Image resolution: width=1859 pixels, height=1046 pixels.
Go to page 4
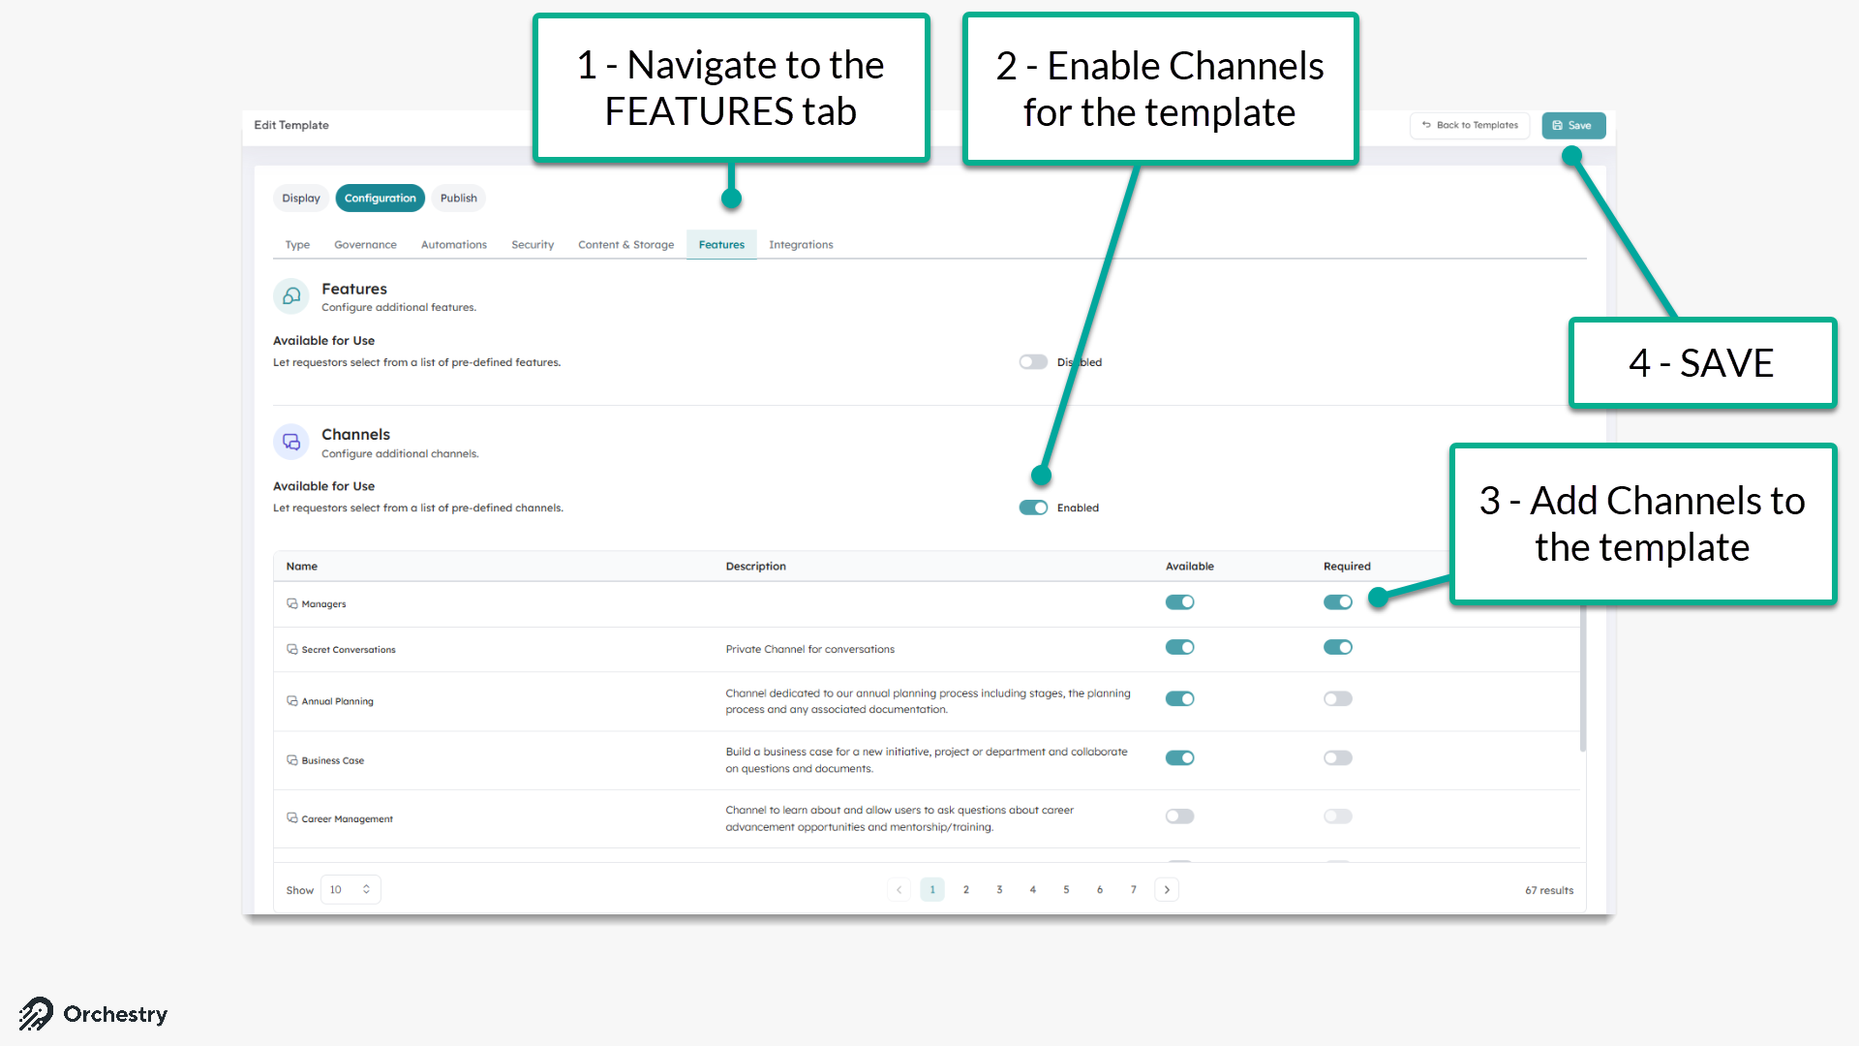click(1033, 889)
